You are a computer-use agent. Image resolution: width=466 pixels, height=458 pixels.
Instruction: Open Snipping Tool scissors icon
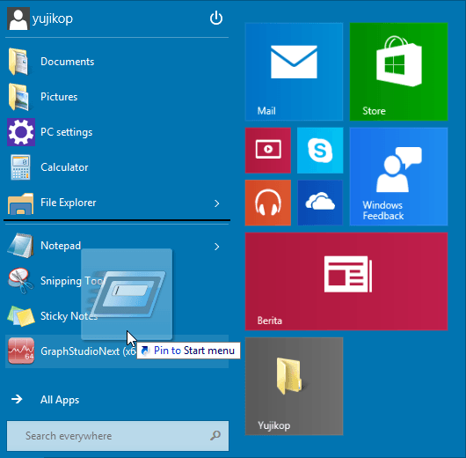point(20,280)
